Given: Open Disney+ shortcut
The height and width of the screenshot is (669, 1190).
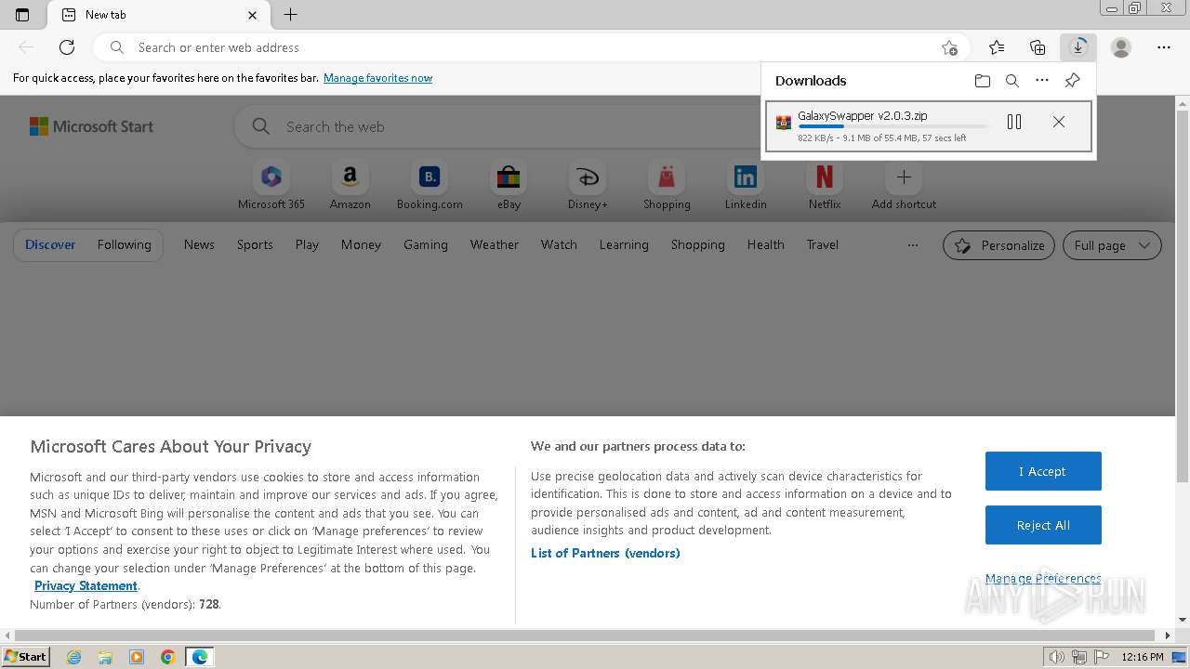Looking at the screenshot, I should click(588, 186).
